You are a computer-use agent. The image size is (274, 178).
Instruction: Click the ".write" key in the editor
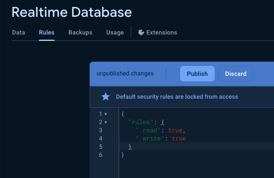point(150,138)
